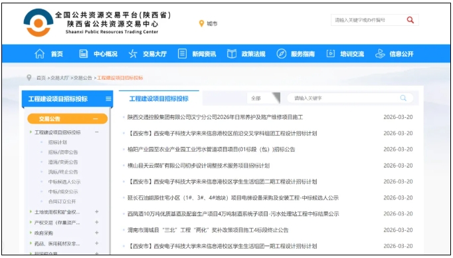Select the 工程建设项目招标投标 tab above the list
Viewport: 453px width, 258px height.
click(x=159, y=98)
